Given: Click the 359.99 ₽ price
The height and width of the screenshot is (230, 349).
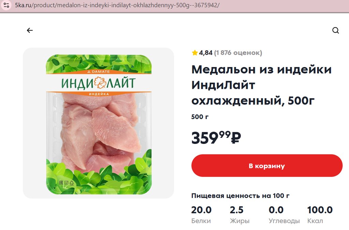Looking at the screenshot, I should coord(216,137).
